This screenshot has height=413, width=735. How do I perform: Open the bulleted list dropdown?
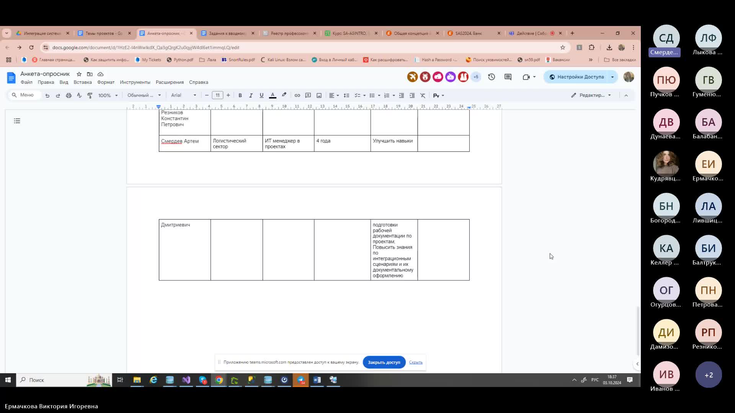point(374,96)
